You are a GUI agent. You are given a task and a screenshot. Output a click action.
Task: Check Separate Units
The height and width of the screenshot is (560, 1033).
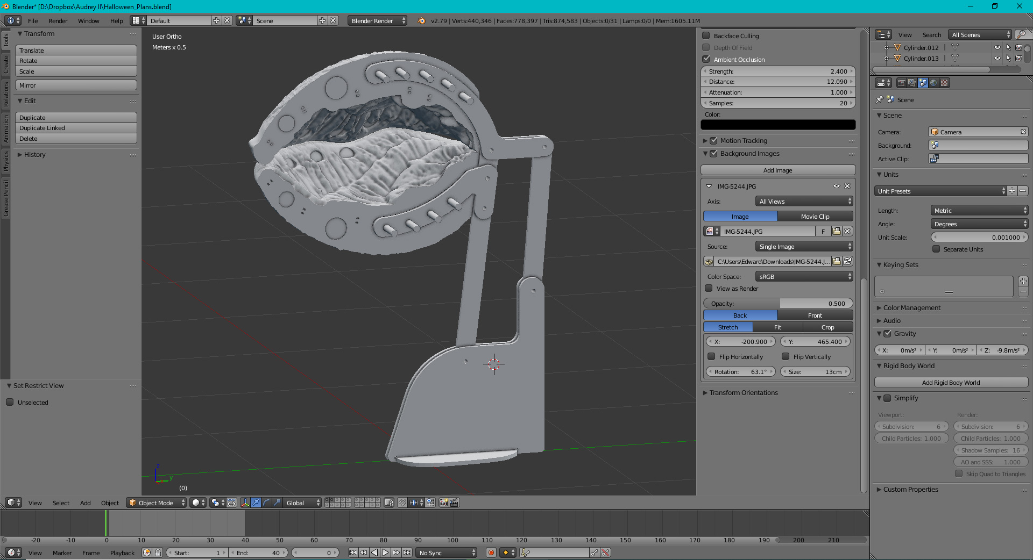point(936,249)
